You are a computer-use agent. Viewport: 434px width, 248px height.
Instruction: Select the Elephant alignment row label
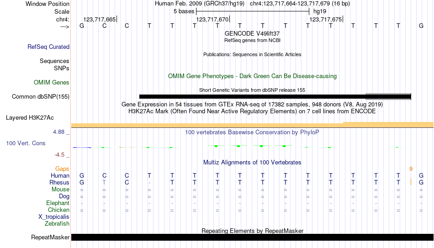(x=58, y=203)
